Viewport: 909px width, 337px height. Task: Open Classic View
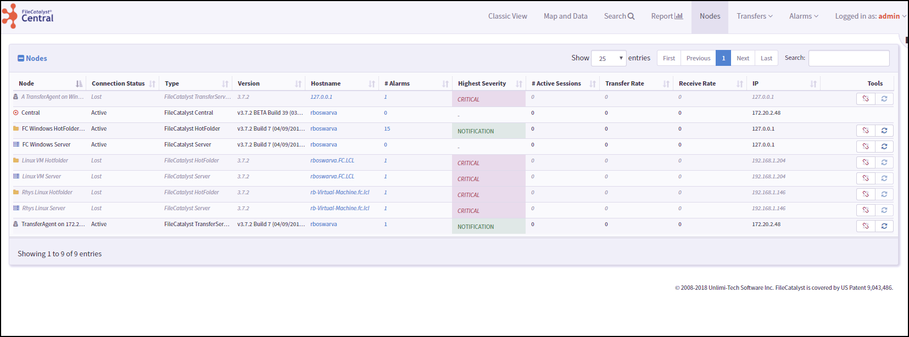(508, 16)
